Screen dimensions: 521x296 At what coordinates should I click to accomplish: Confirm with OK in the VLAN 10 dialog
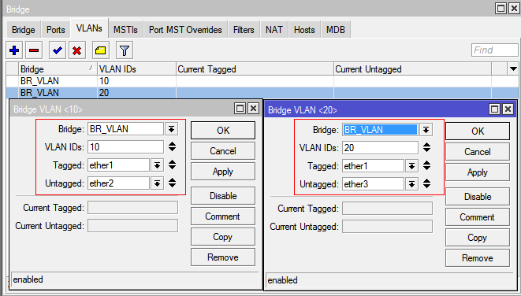[x=223, y=131]
